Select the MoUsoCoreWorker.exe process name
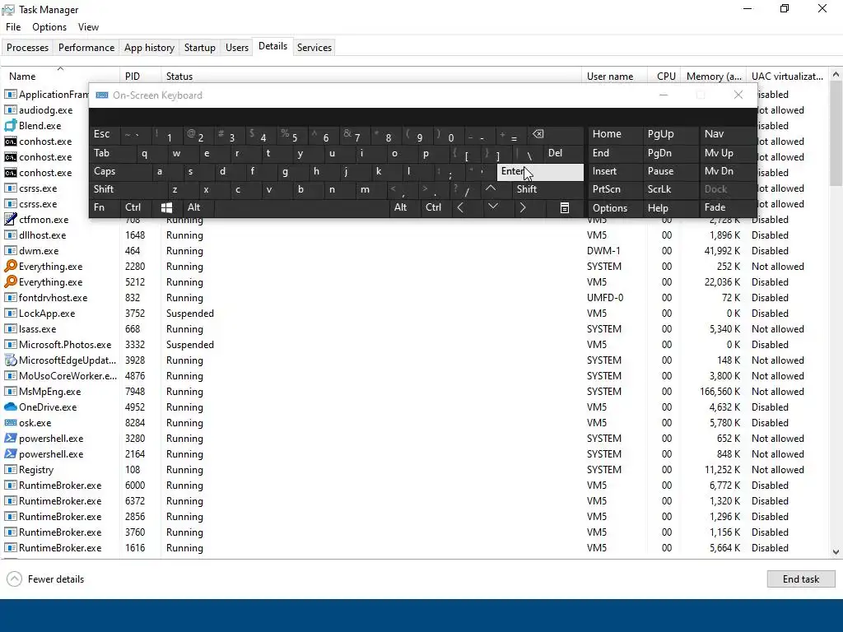The height and width of the screenshot is (632, 843). tap(68, 375)
